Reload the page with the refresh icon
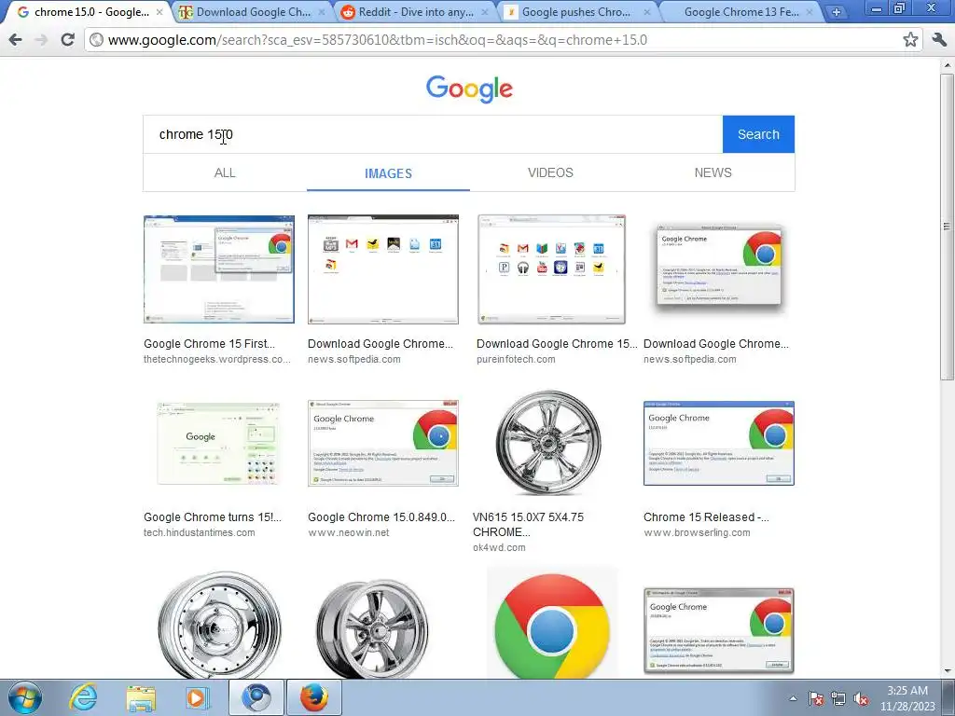 [x=67, y=40]
